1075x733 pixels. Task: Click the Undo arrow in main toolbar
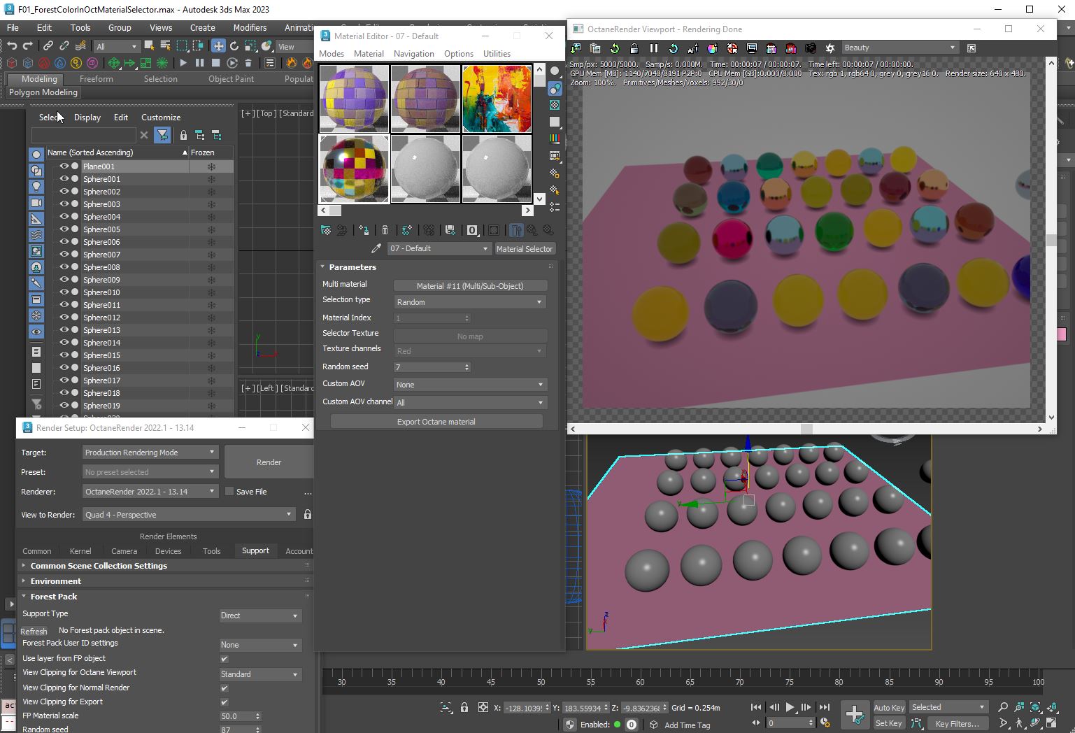(12, 46)
